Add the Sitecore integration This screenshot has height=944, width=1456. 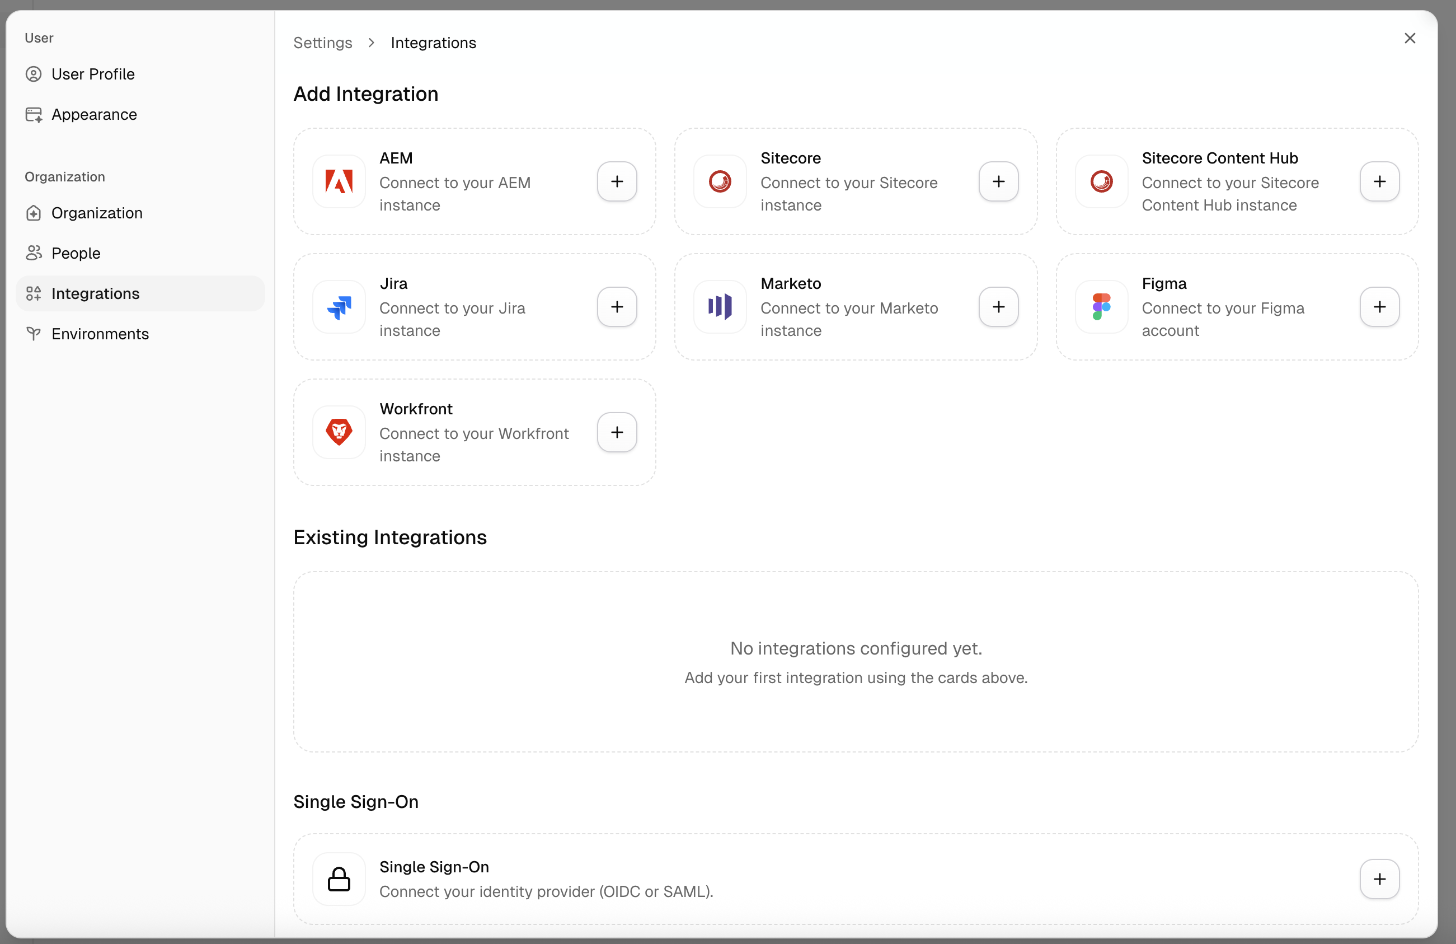998,181
